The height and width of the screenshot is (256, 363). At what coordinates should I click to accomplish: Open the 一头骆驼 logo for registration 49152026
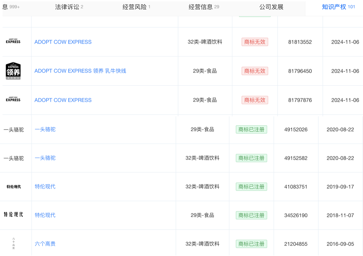[x=14, y=130]
